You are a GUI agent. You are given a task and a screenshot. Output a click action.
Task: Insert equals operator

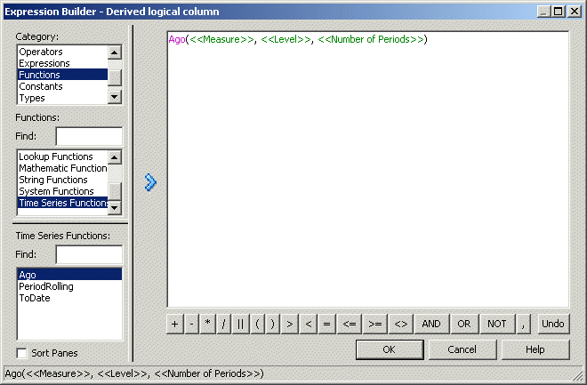pyautogui.click(x=326, y=324)
